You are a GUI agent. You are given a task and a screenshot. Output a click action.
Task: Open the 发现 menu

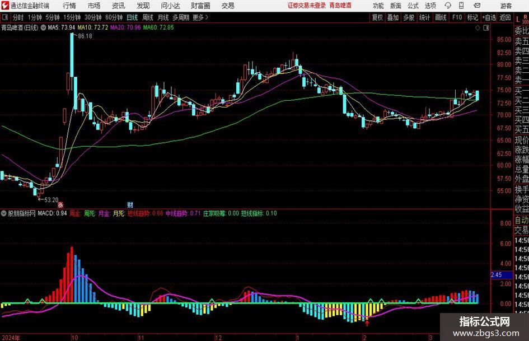click(143, 6)
